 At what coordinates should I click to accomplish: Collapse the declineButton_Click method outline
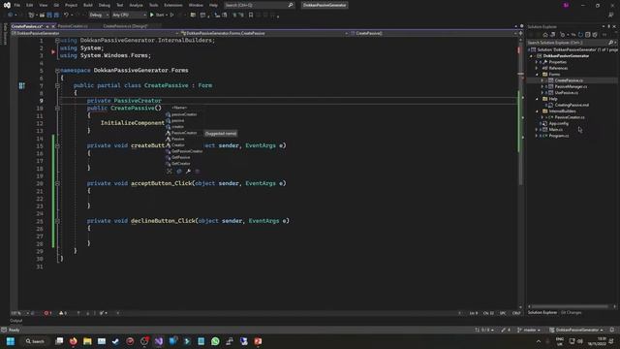57,221
